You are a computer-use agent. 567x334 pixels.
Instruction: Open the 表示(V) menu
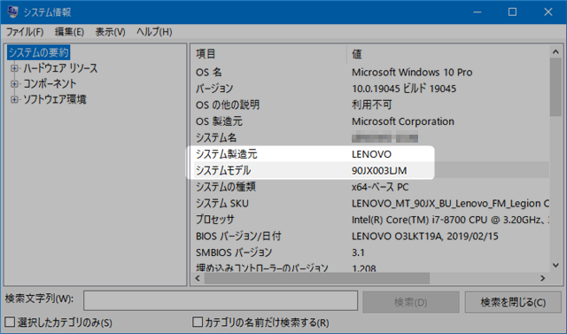click(110, 32)
